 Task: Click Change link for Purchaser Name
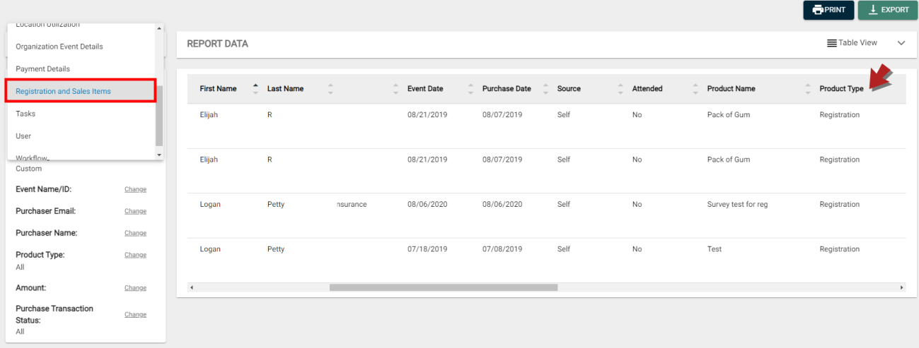(x=135, y=233)
